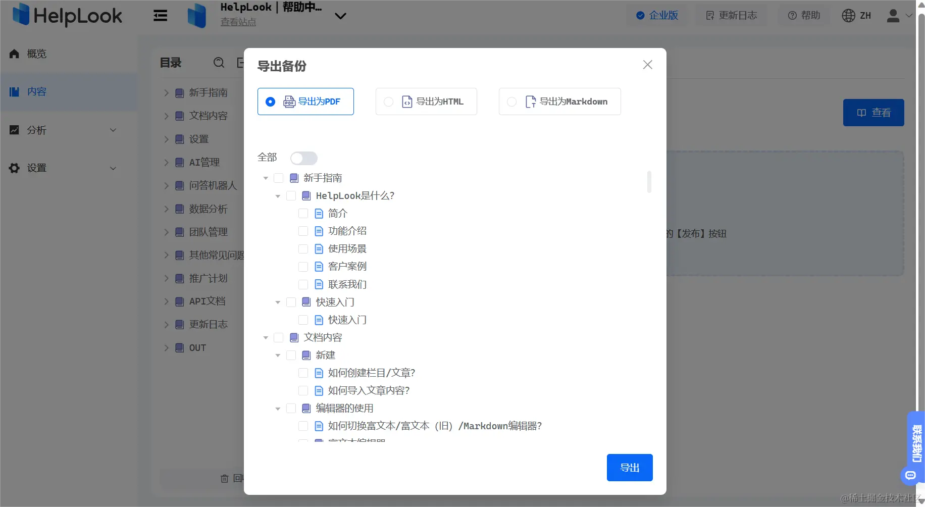
Task: Select OUT in the catalog list
Action: pyautogui.click(x=197, y=347)
